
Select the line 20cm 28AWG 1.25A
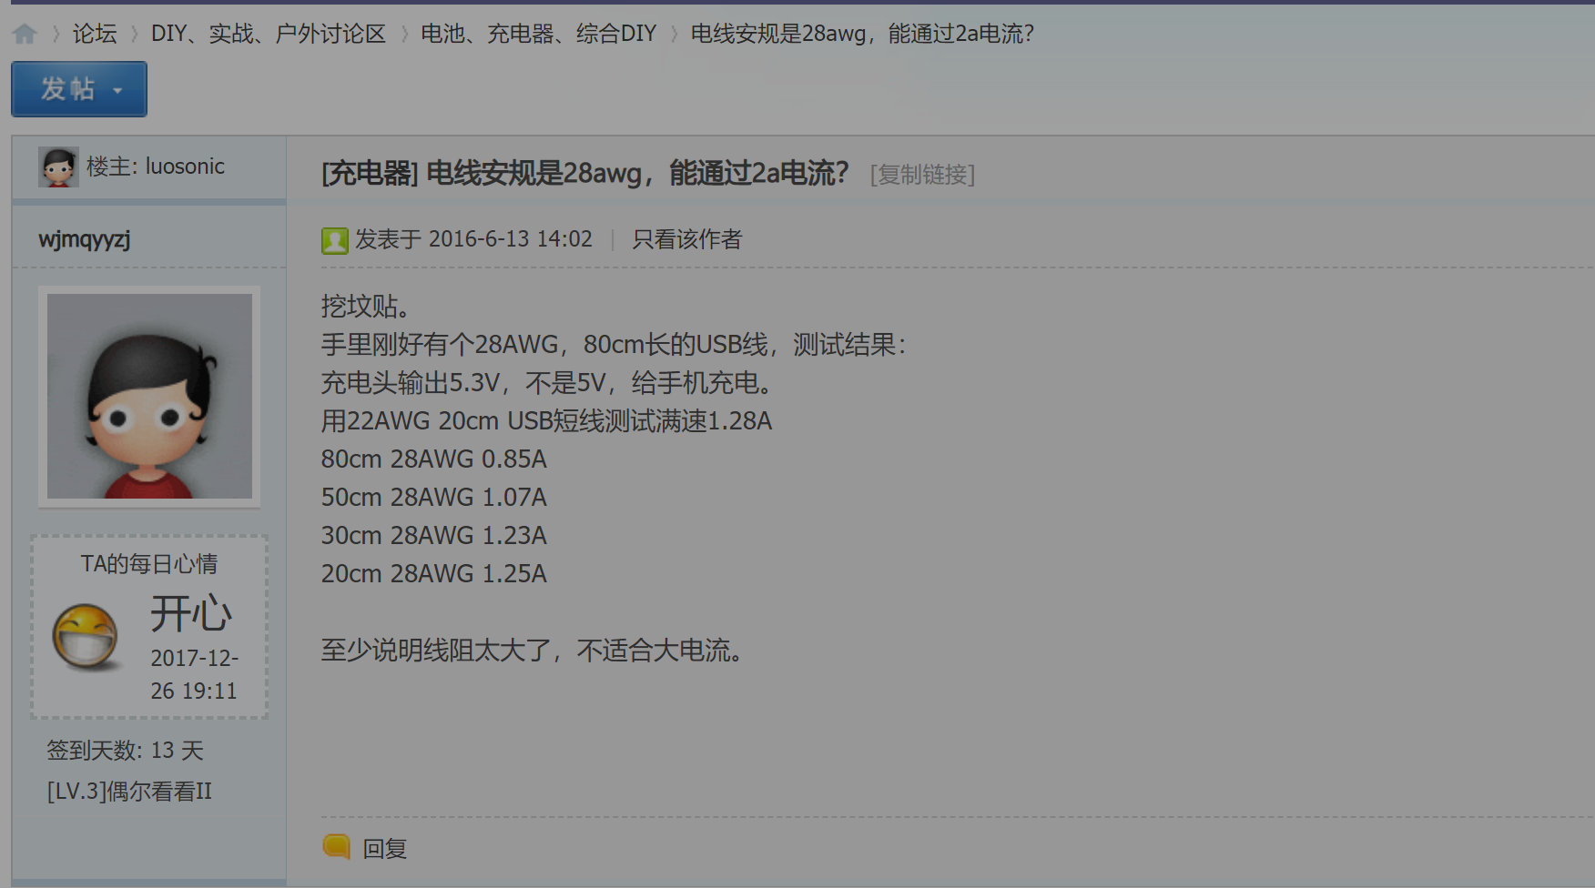pyautogui.click(x=434, y=574)
